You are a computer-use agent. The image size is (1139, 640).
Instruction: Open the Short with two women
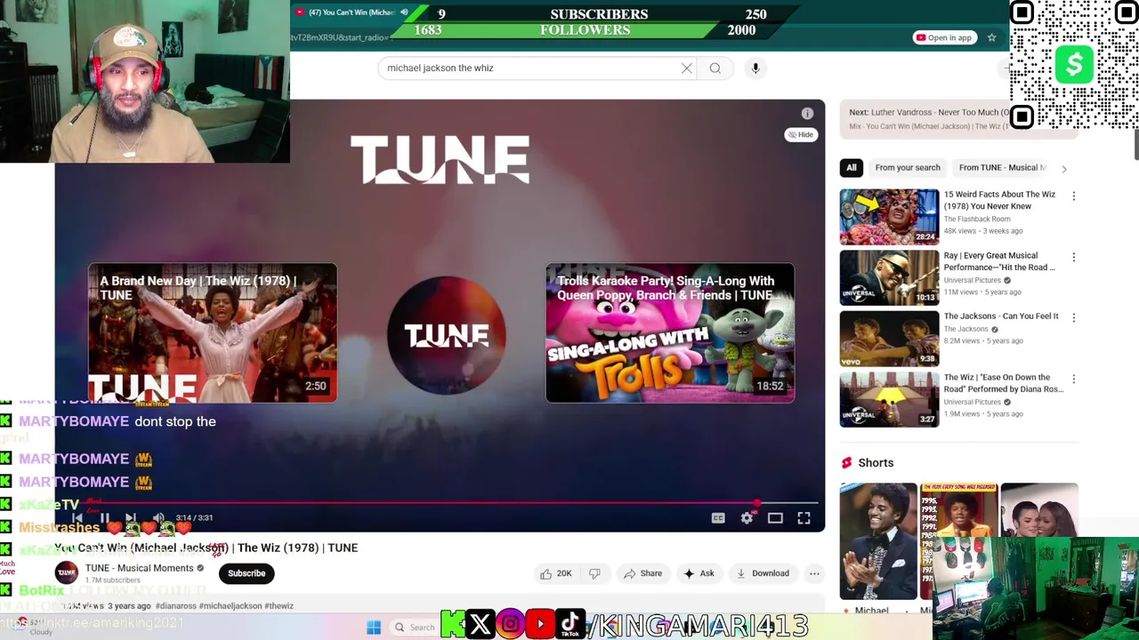[x=1039, y=509]
